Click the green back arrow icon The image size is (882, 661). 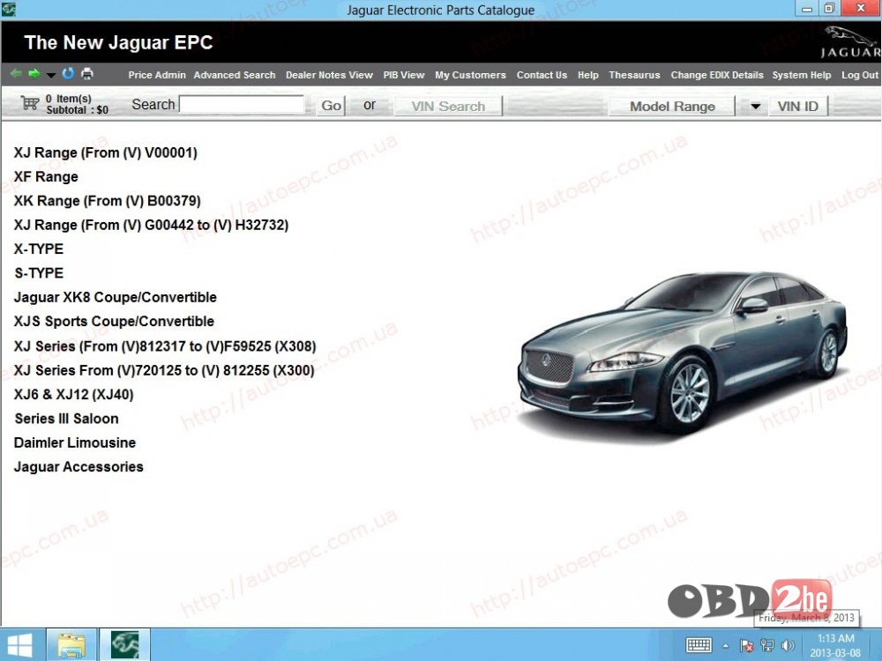pos(16,74)
